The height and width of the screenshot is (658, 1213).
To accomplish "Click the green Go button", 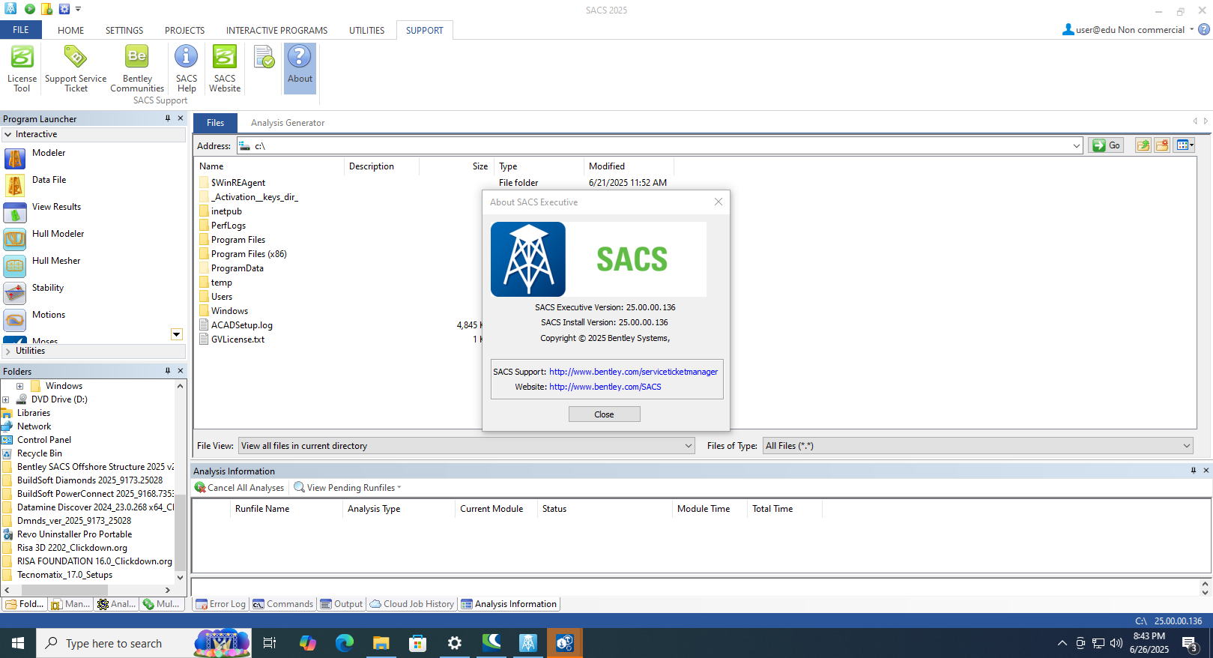I will click(1106, 145).
